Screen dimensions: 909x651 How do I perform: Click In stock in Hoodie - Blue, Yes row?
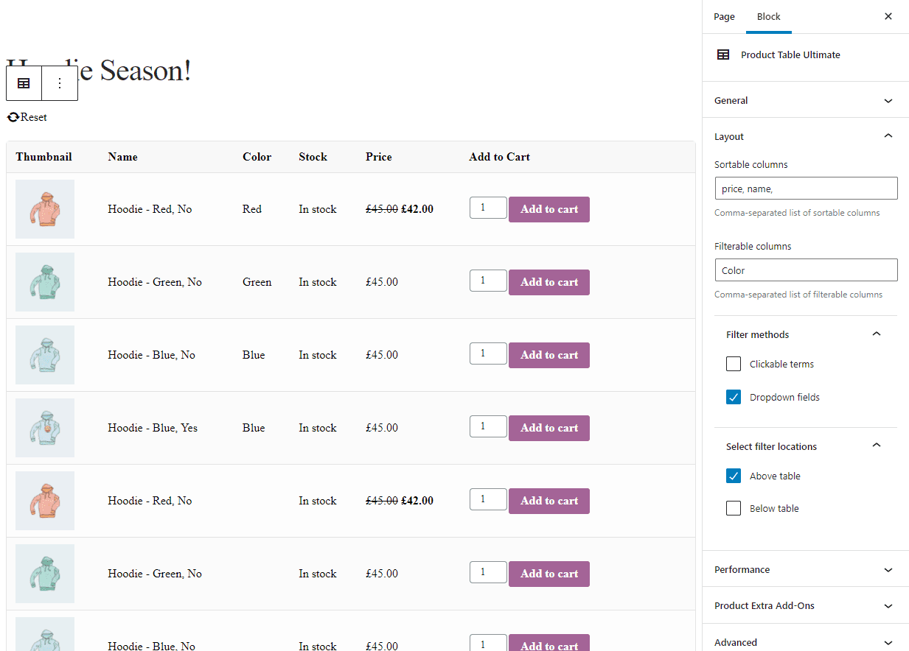tap(318, 428)
